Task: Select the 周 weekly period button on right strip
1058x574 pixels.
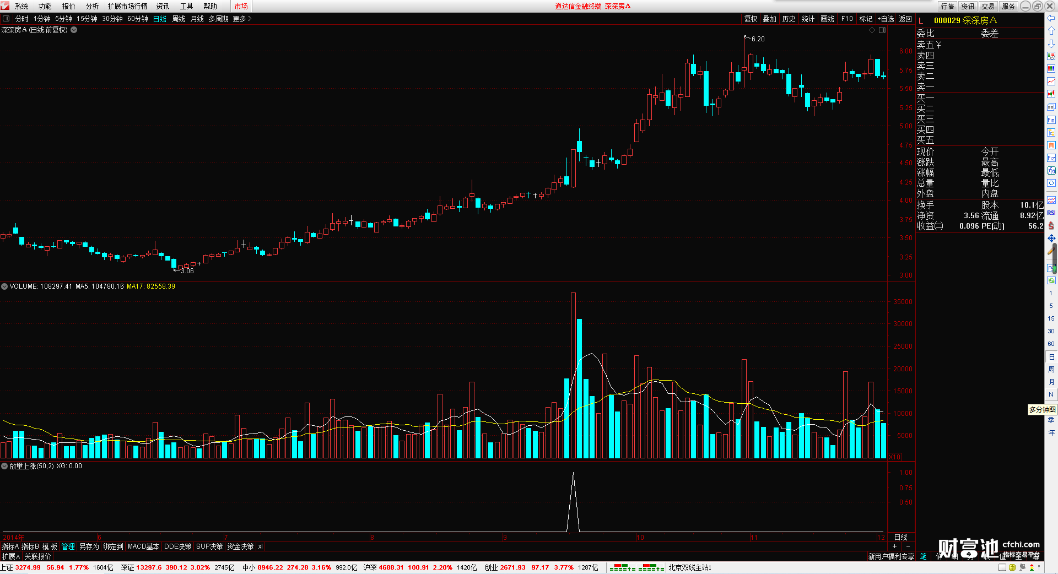Action: pyautogui.click(x=1051, y=370)
